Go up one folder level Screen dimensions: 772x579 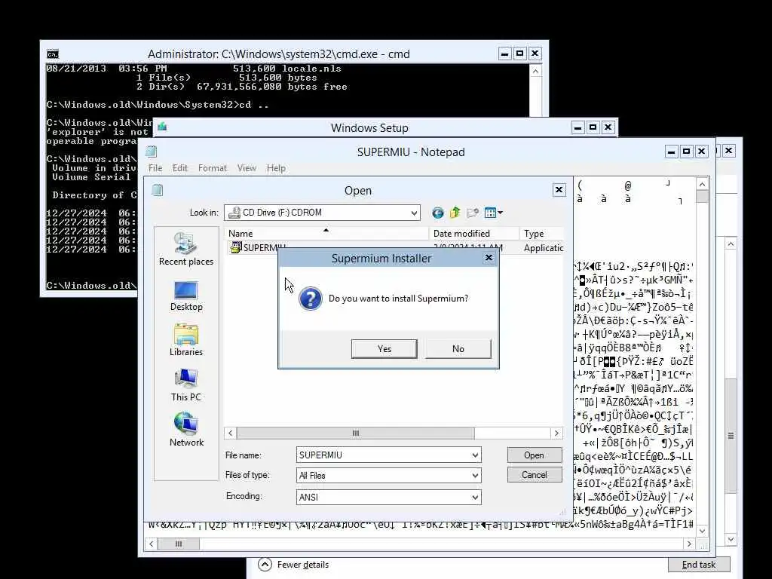[x=455, y=213]
